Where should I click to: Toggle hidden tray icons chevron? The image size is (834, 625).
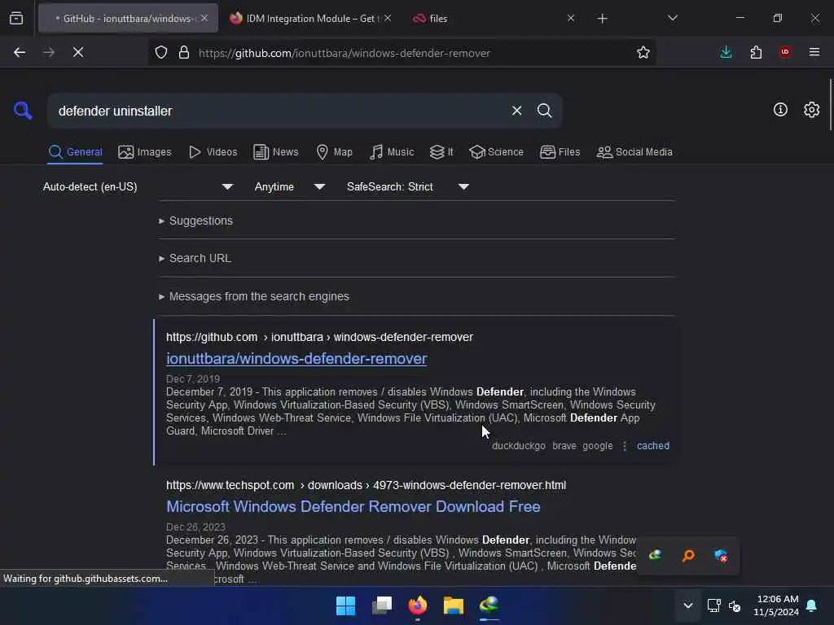point(687,605)
